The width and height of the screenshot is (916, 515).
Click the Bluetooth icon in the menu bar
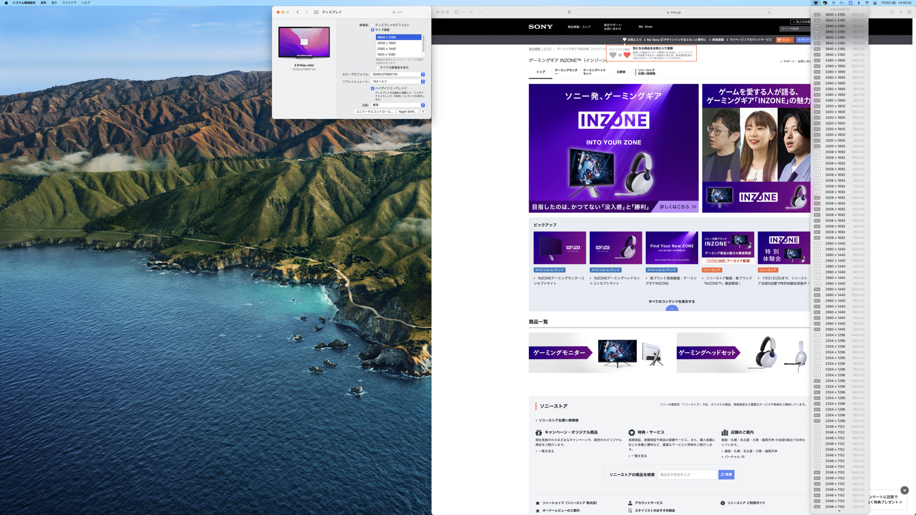(x=858, y=3)
